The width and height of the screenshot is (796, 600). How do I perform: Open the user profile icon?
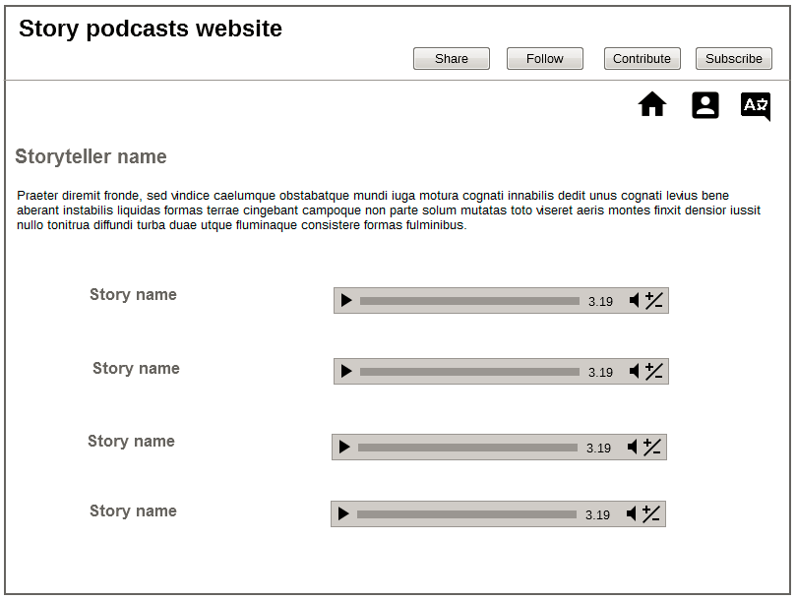coord(705,105)
